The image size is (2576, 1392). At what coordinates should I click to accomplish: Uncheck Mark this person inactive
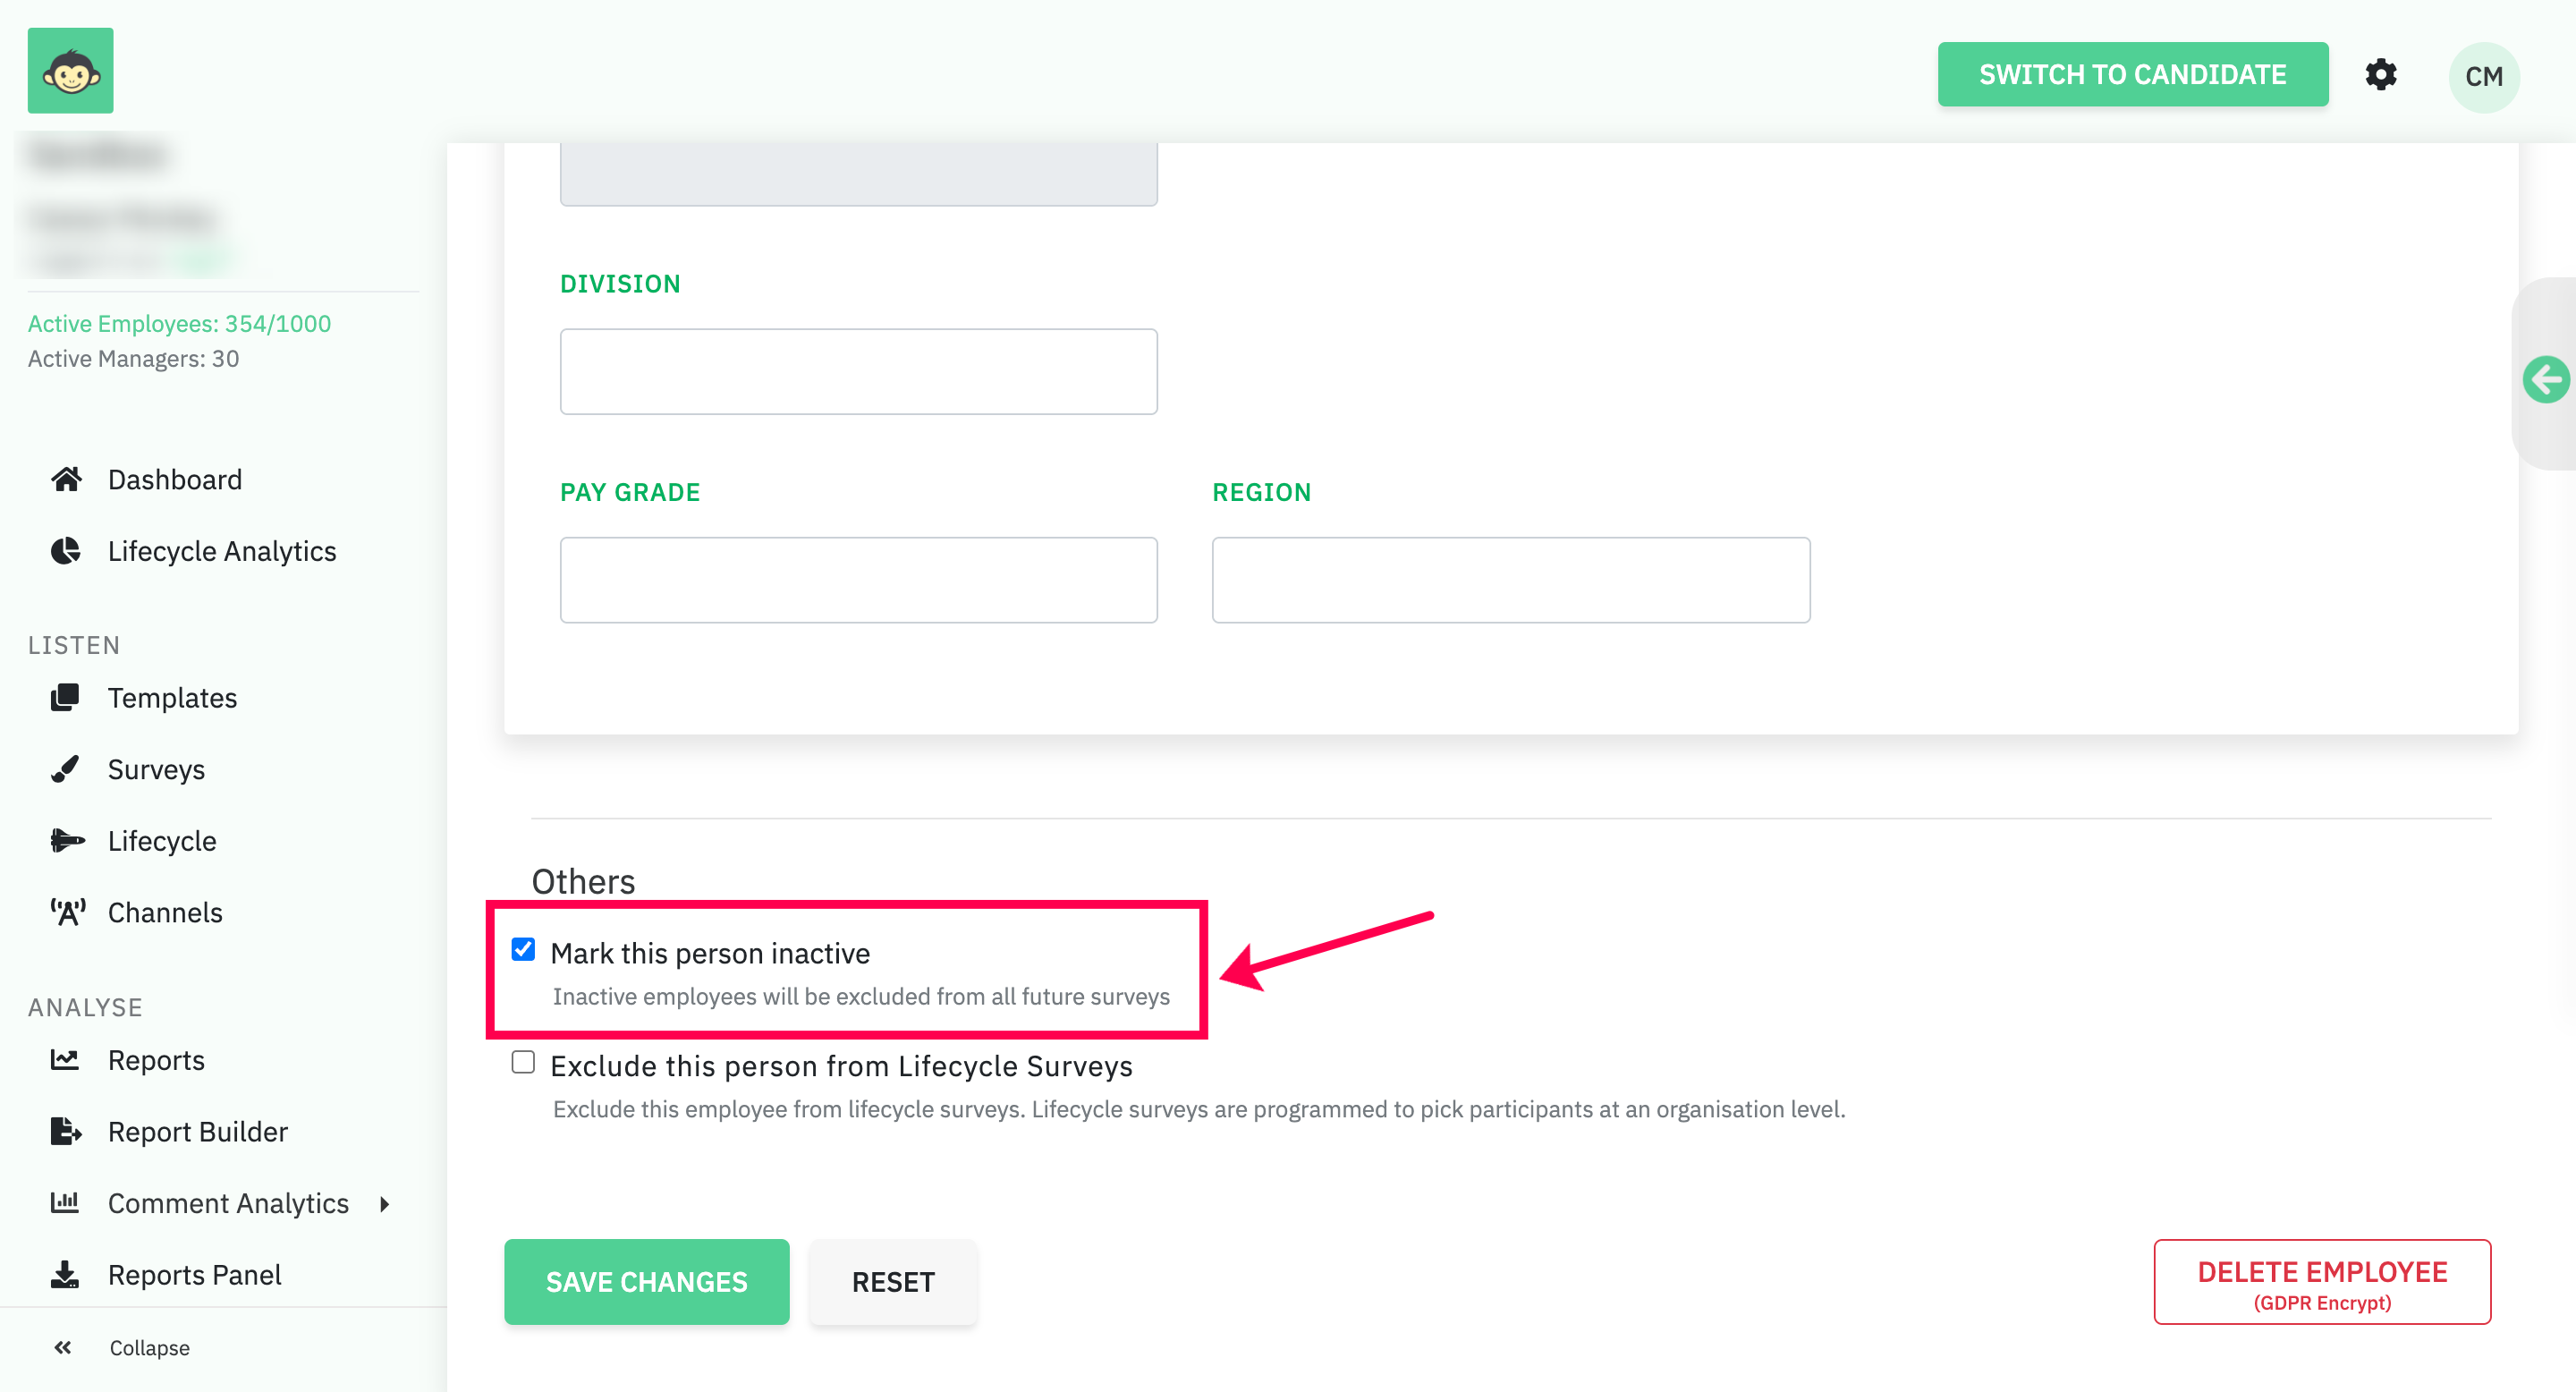pos(523,949)
